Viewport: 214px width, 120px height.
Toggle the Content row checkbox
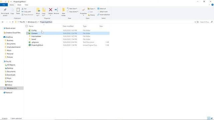(x=27, y=33)
